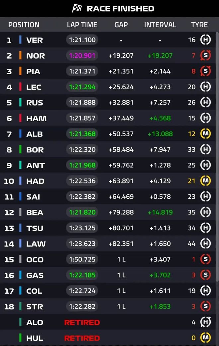Select the HAM driver row name
The width and height of the screenshot is (219, 346).
36,119
